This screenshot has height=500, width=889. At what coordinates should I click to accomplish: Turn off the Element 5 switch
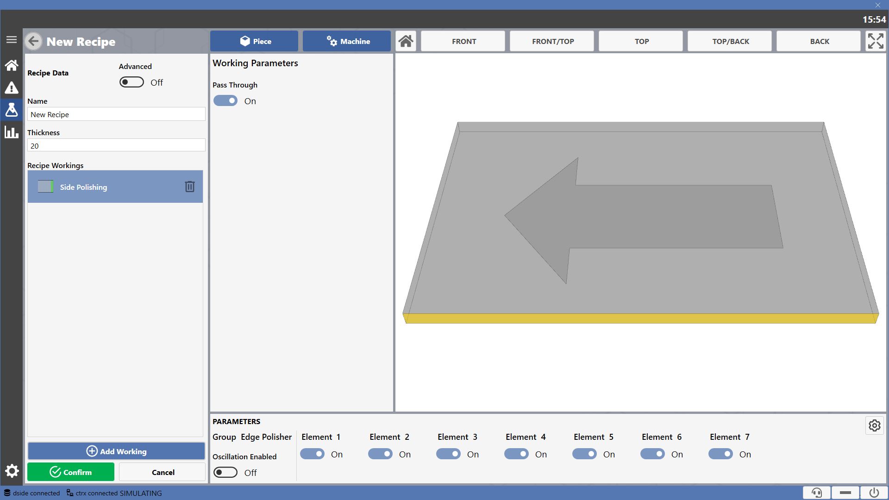click(584, 454)
